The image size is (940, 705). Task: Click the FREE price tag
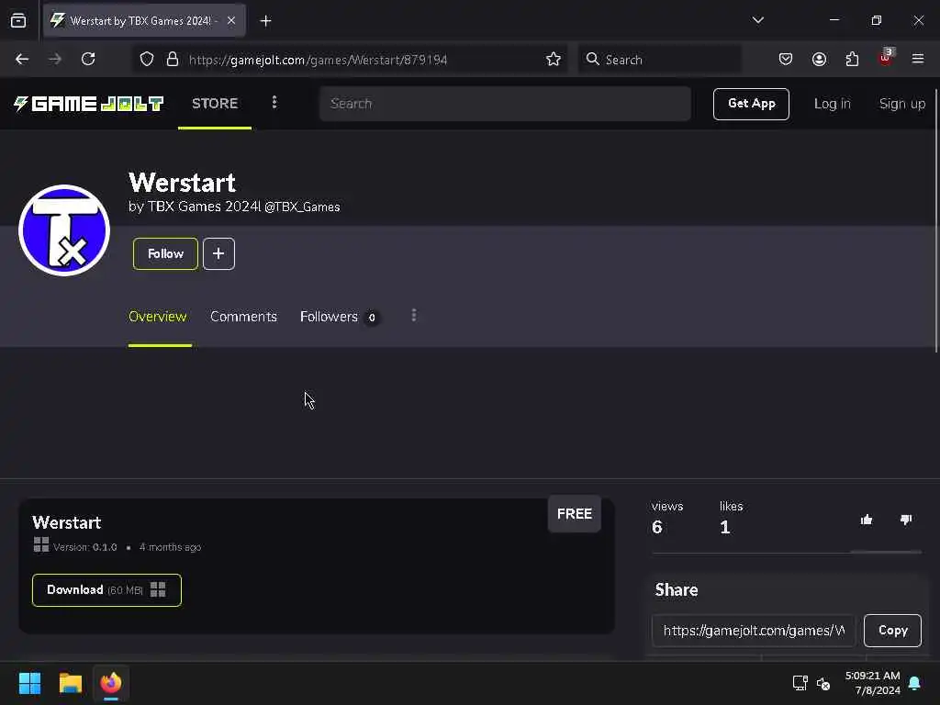(575, 514)
